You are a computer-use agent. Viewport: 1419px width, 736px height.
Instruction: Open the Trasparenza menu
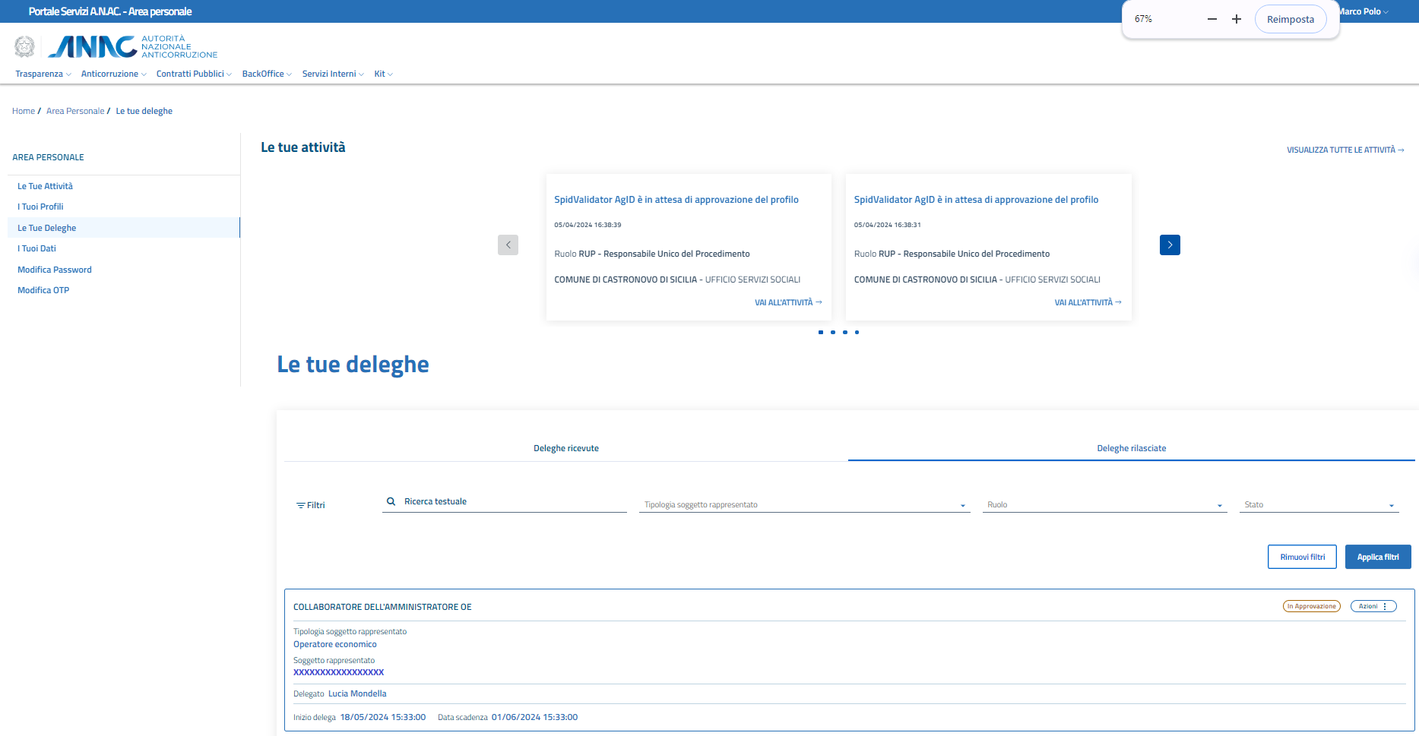tap(43, 74)
